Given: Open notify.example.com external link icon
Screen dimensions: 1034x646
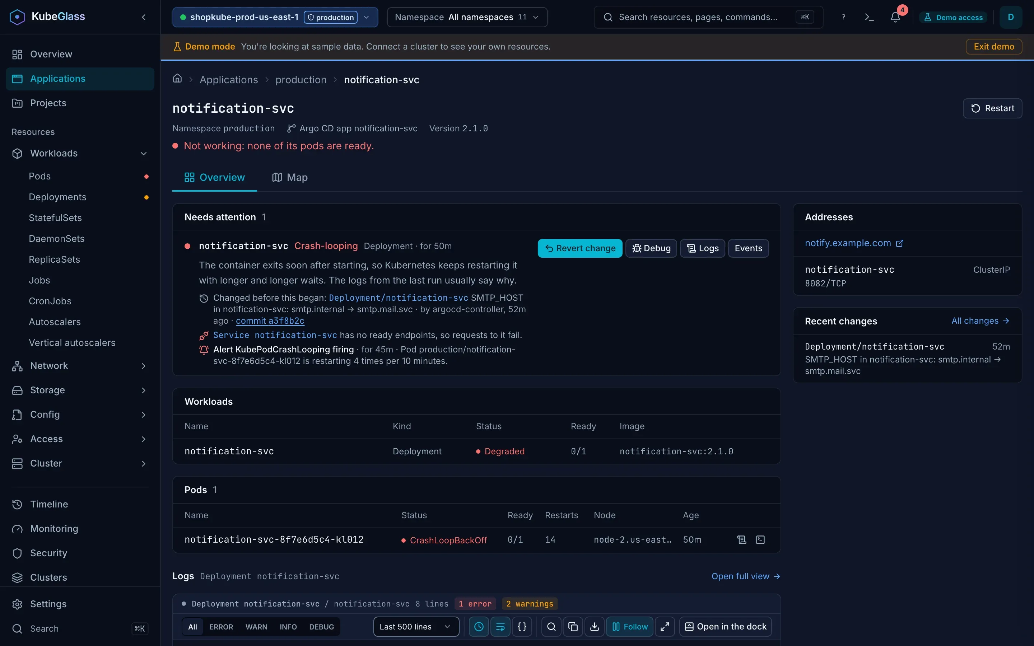Looking at the screenshot, I should coord(899,243).
